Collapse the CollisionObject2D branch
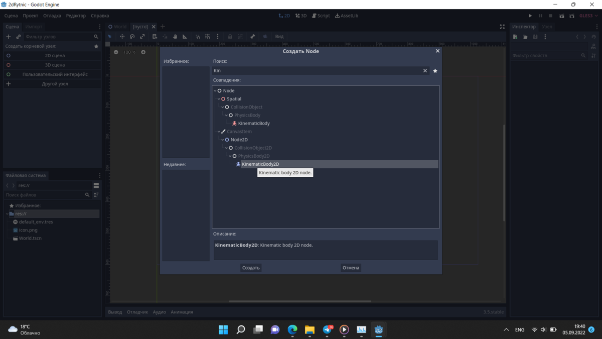This screenshot has height=339, width=602. tap(226, 148)
